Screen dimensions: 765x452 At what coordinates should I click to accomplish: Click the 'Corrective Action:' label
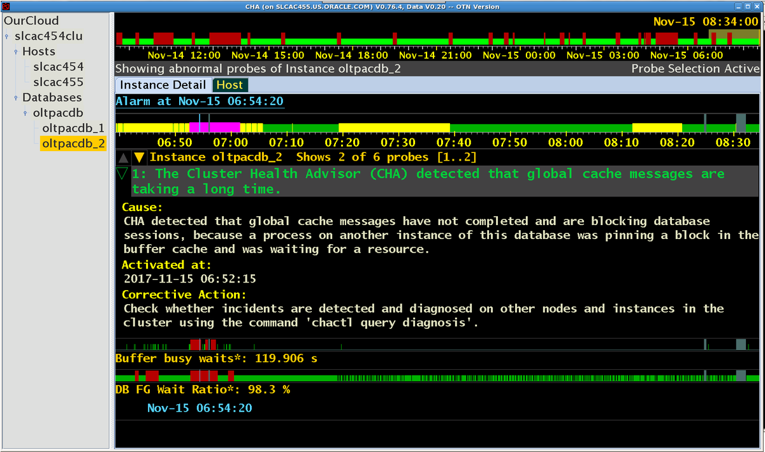coord(184,295)
